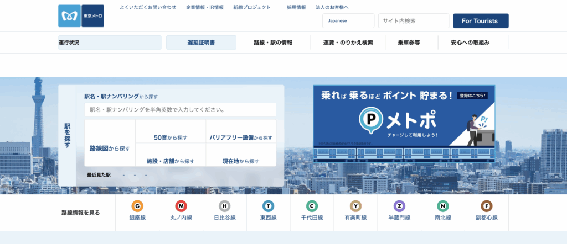Screen dimensions: 567x244
Task: Expand the 路線・駅の情報 menu
Action: (x=273, y=43)
